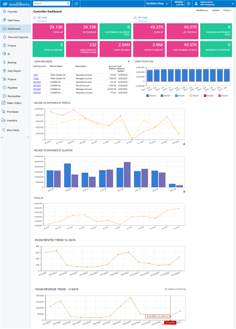Select the Banking dollar sign icon
Viewport: 236px width, 329px height.
pos(4,62)
